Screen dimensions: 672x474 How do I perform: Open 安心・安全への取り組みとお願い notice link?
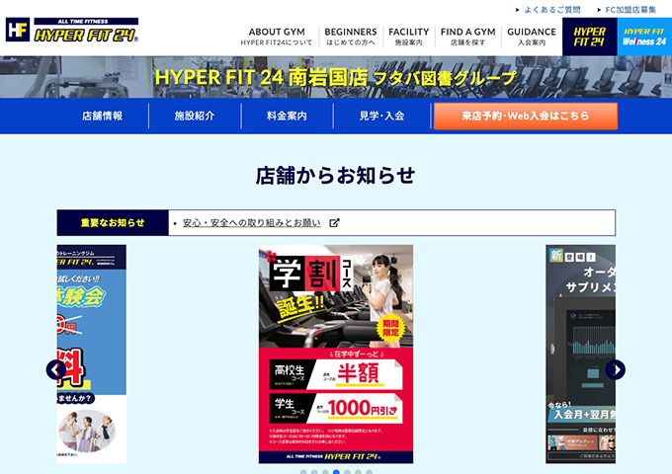tap(252, 222)
